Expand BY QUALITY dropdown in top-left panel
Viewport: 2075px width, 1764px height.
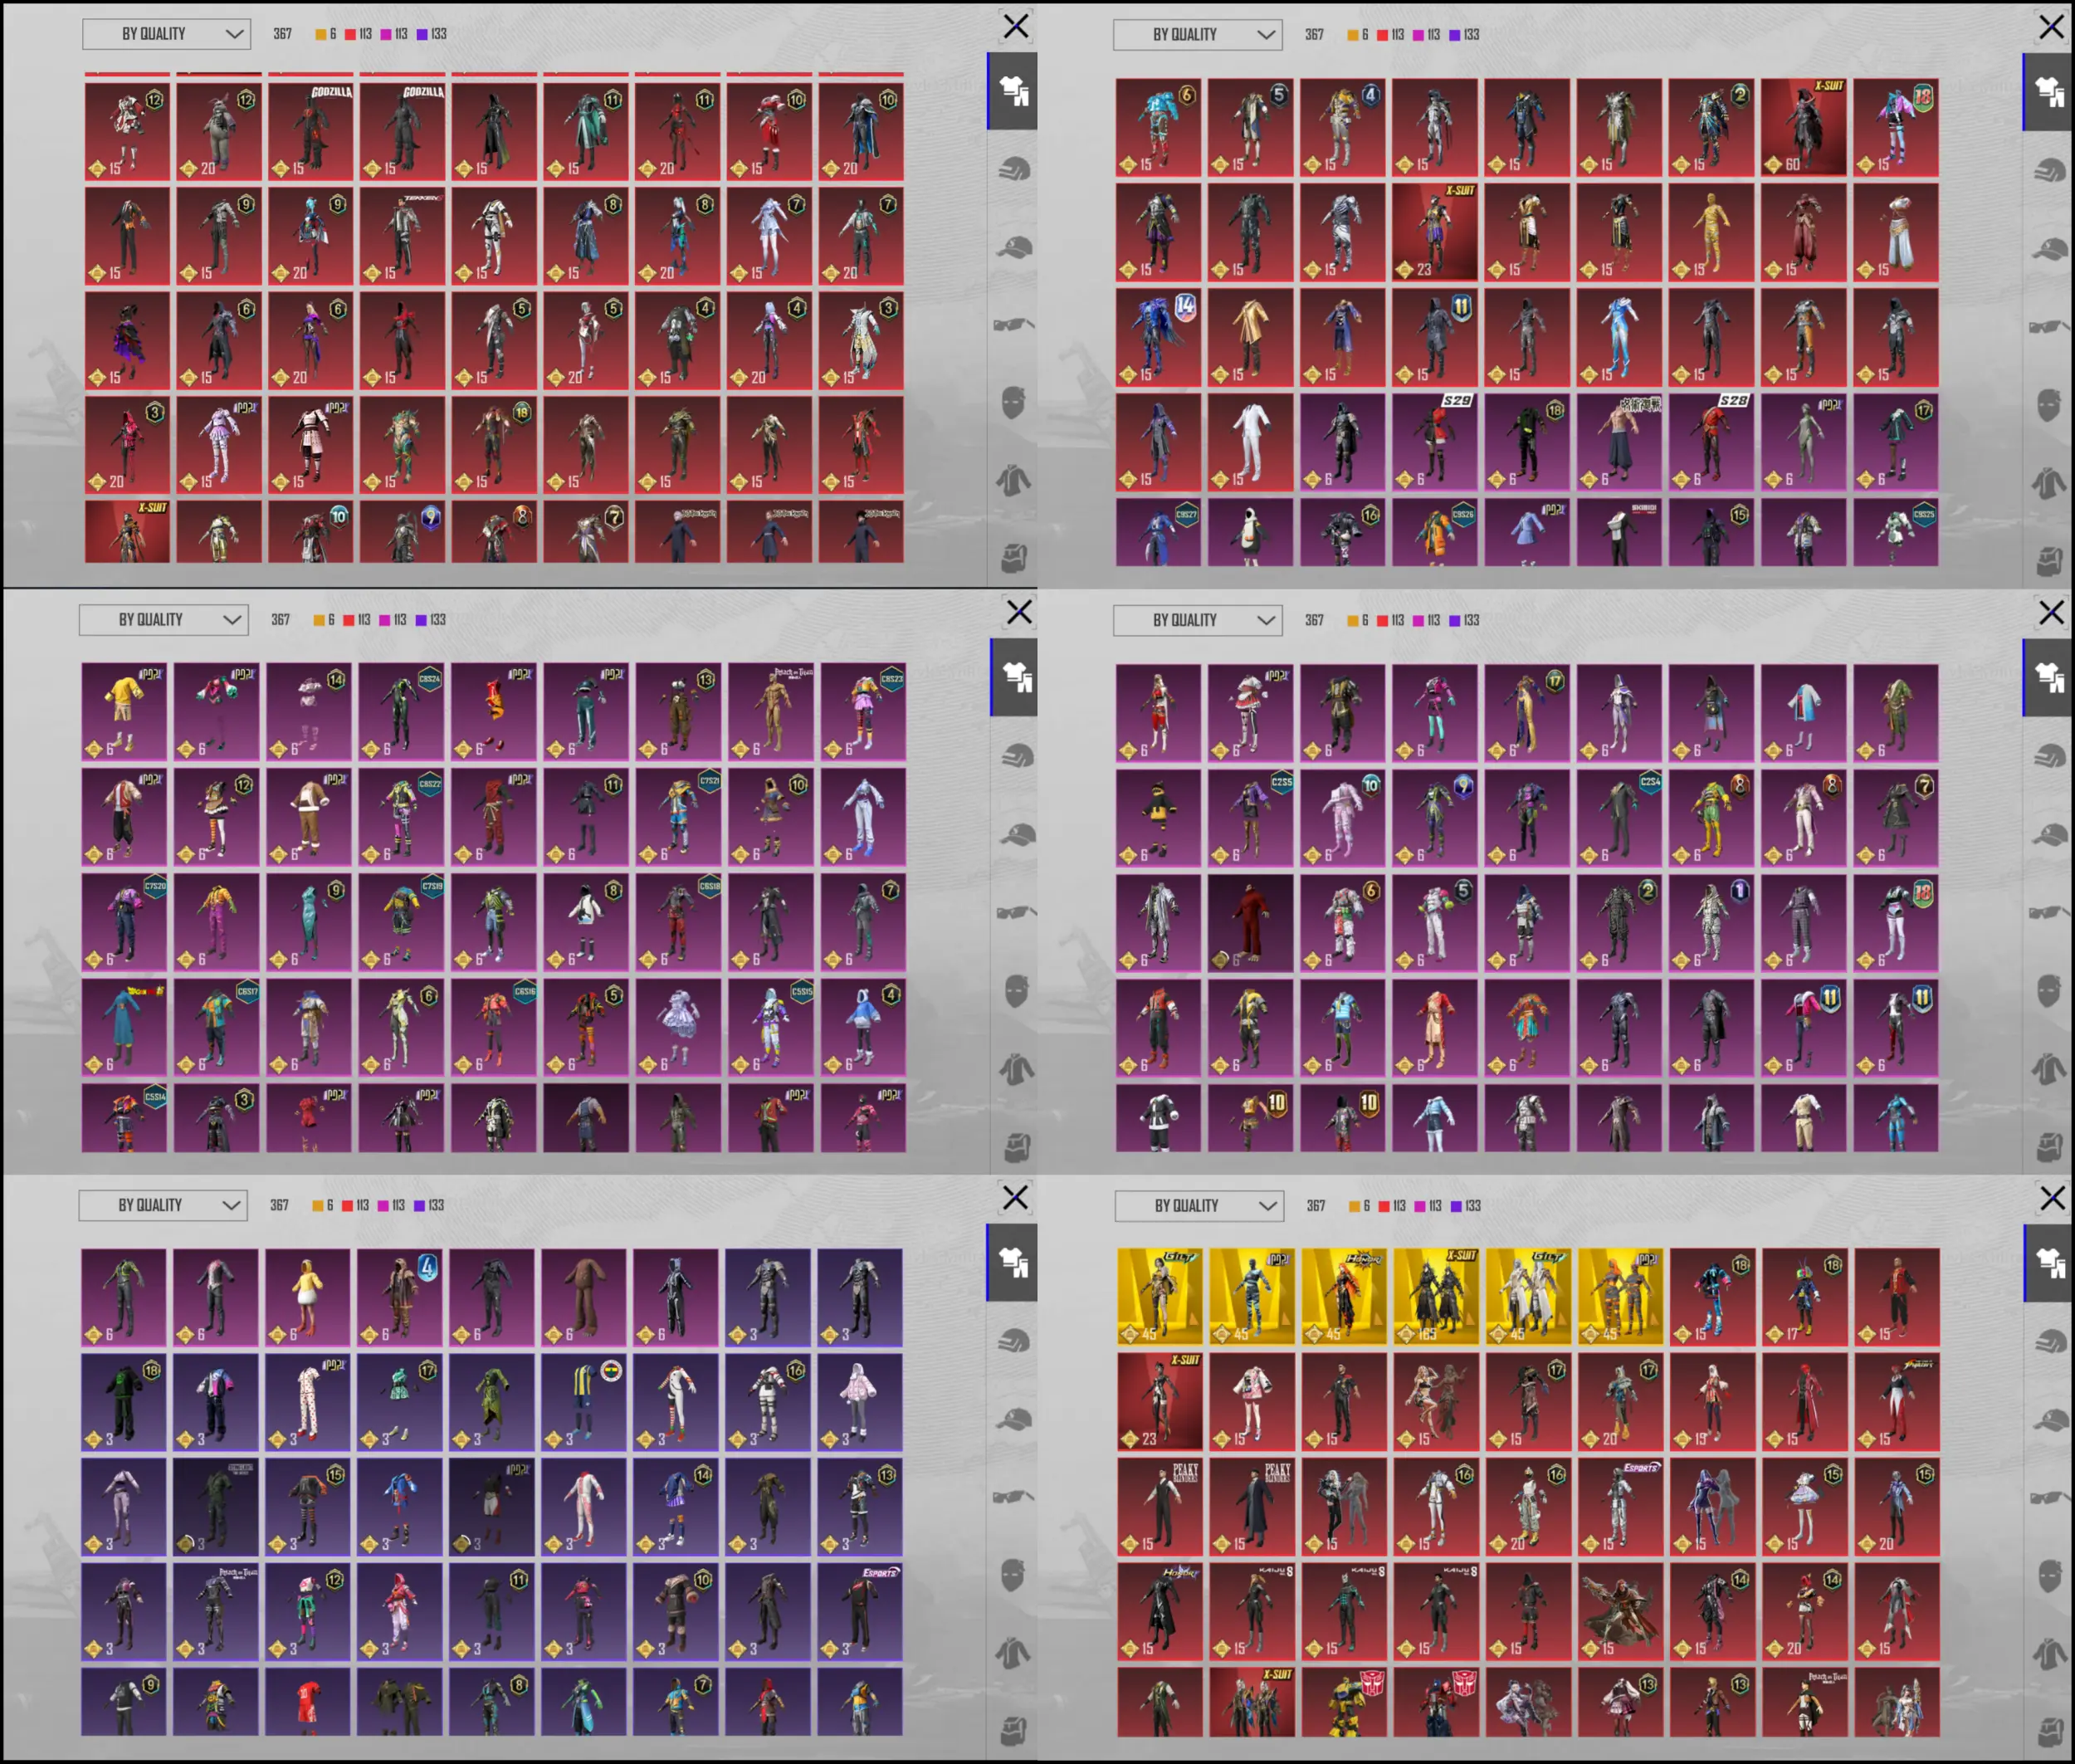point(166,34)
